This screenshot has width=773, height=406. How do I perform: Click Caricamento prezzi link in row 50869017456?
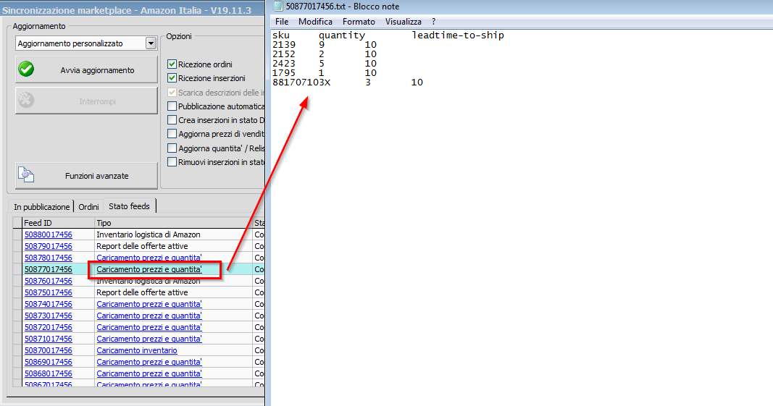(149, 362)
